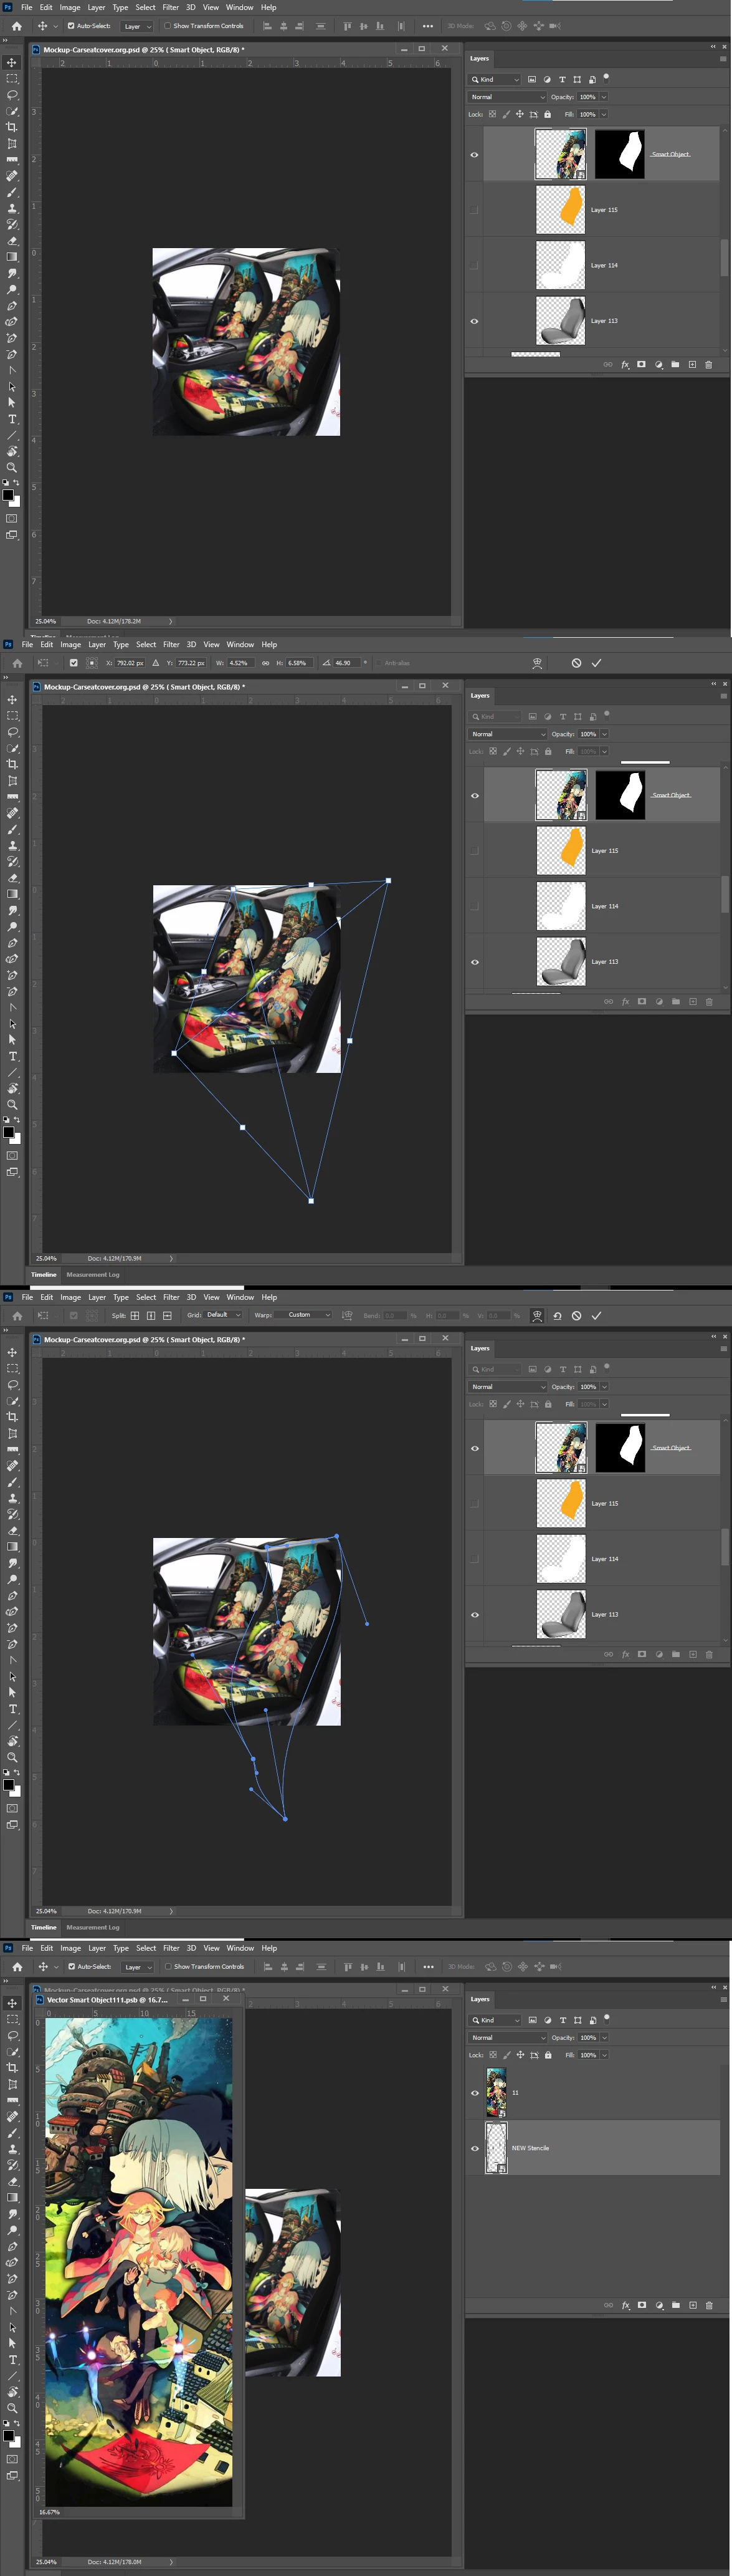This screenshot has height=2576, width=732.
Task: Select the Brush tool in the first screenshot's toolbar
Action: click(x=12, y=192)
